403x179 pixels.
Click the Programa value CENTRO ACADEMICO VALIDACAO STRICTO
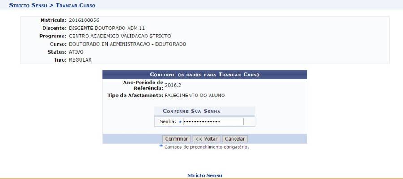coord(120,36)
